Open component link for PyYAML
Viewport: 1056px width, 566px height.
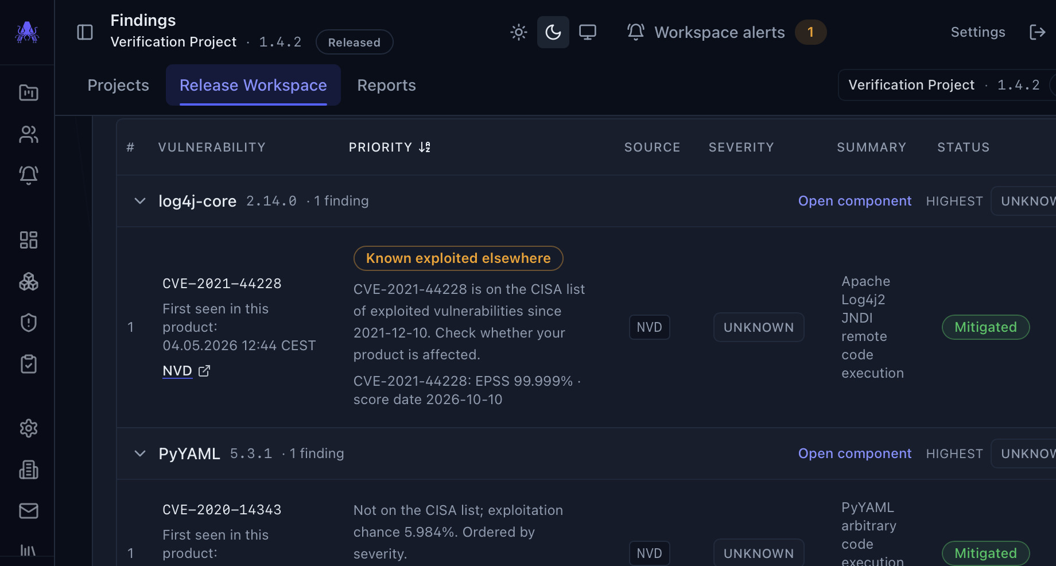[x=855, y=453]
